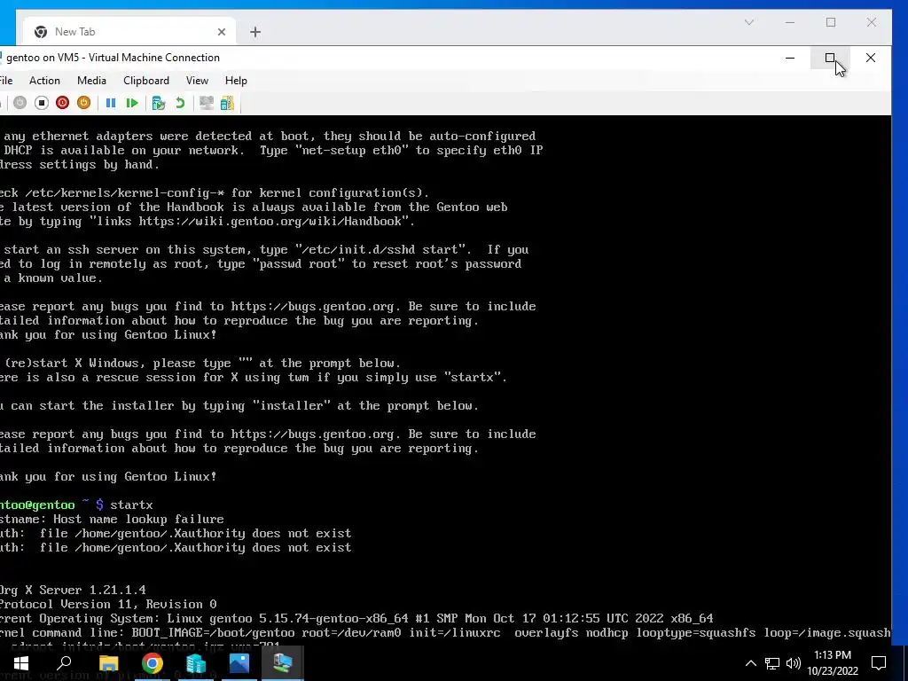Create a checkpoint with the Checkpoint toolbar icon

158,103
